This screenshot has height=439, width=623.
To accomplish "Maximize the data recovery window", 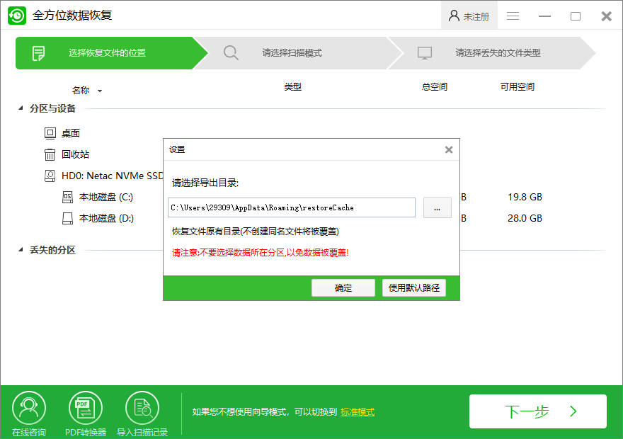I will coord(576,16).
